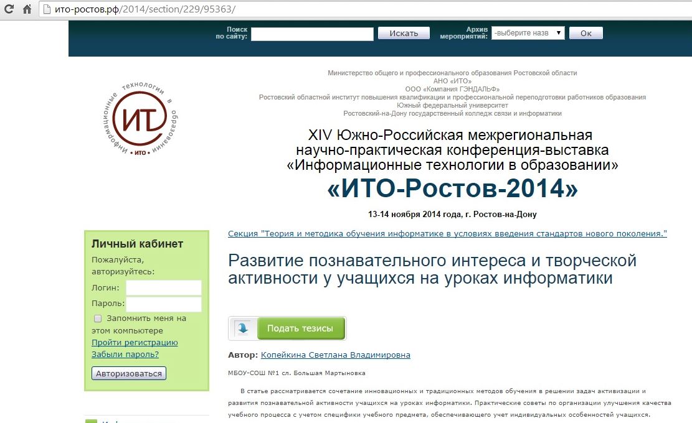Open author link 'Копейкина Светлана Владимировна'

click(x=335, y=355)
